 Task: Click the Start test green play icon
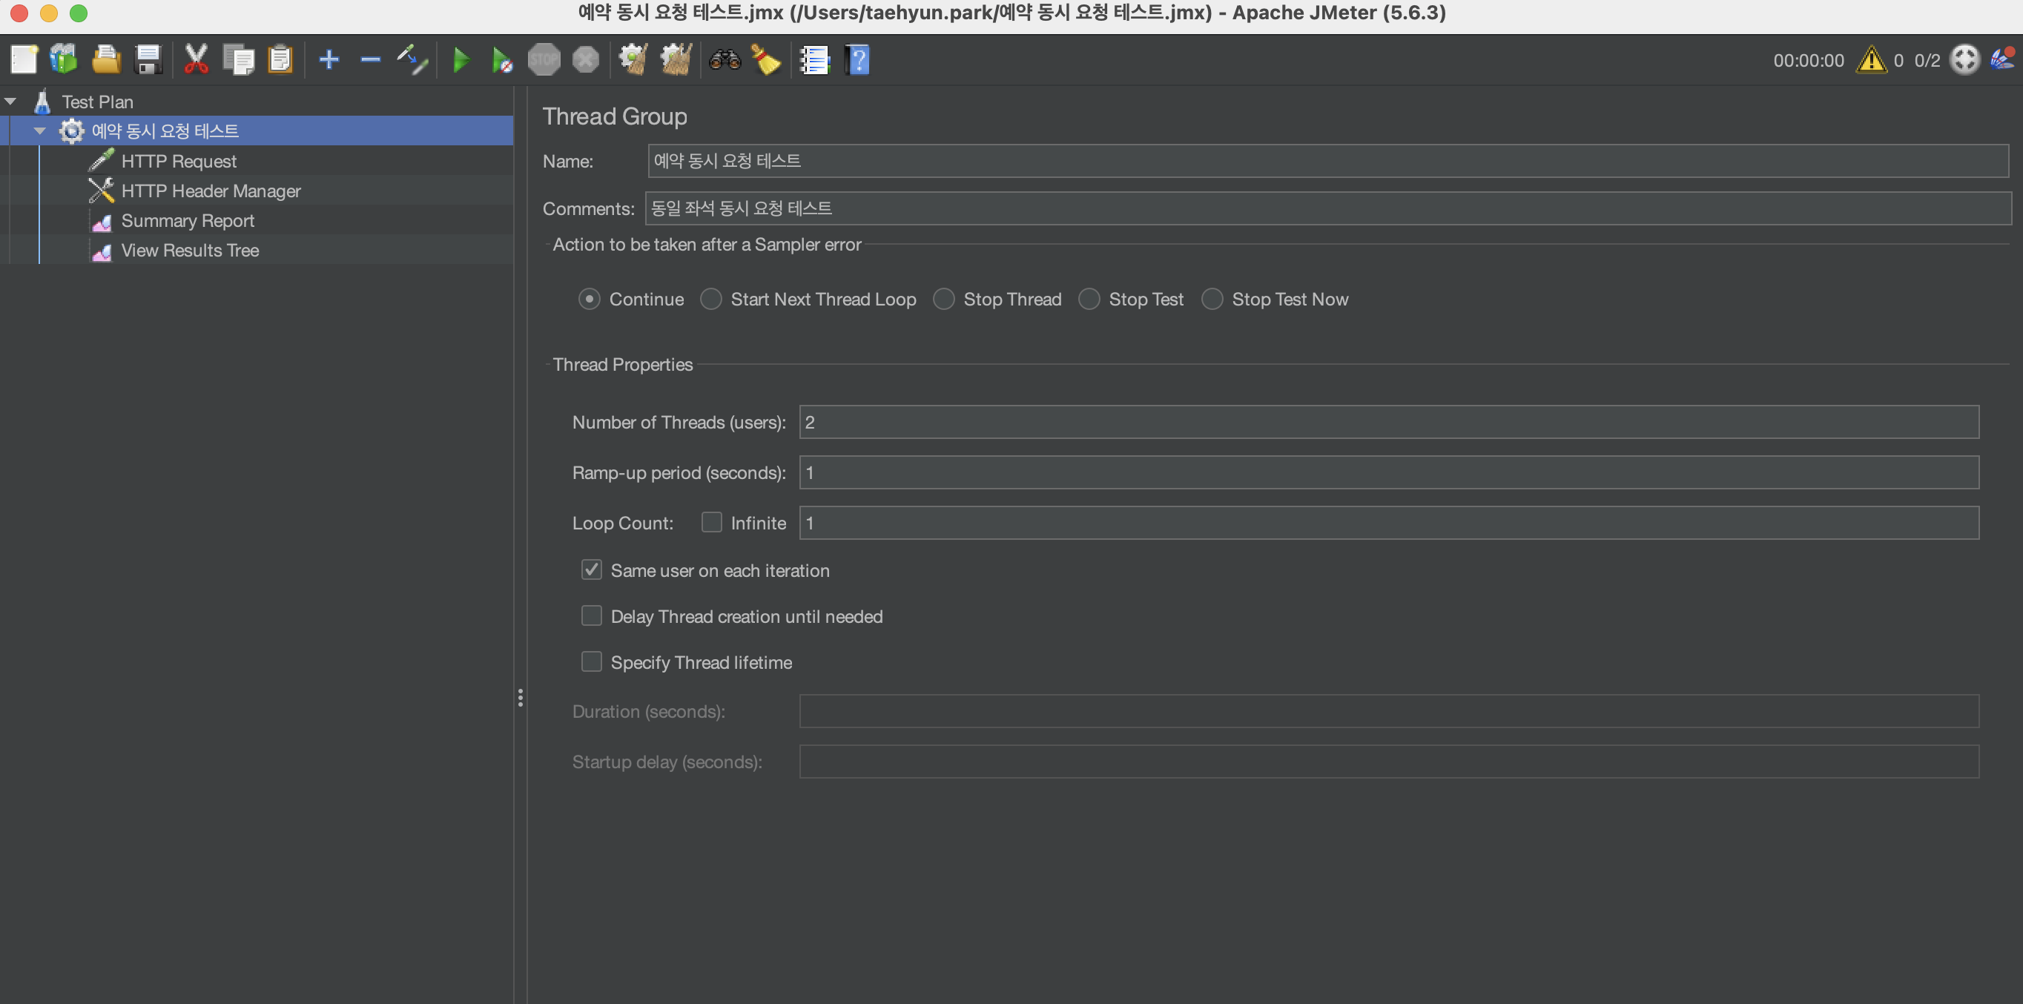click(461, 59)
